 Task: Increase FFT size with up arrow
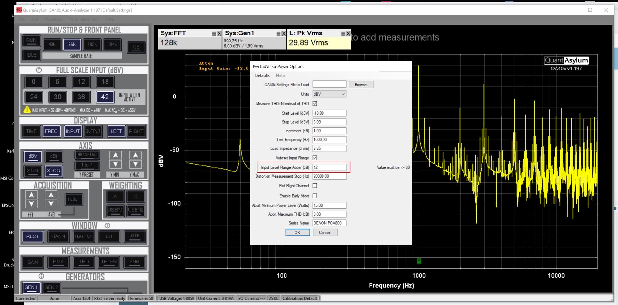[31, 195]
